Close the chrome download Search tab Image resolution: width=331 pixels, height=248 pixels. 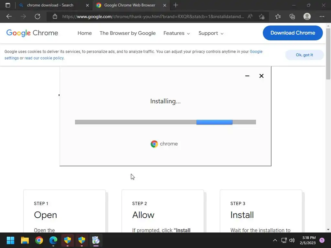click(87, 5)
